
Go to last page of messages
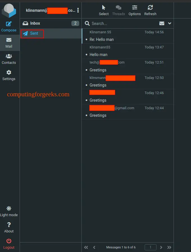pos(169,247)
